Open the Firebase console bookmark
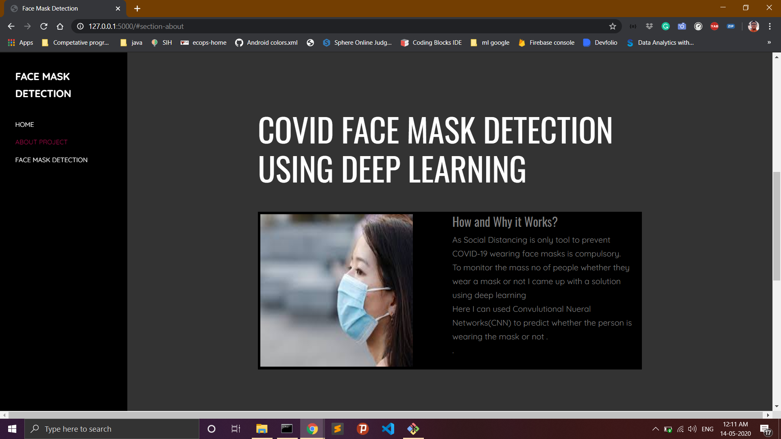The image size is (781, 439). click(546, 43)
